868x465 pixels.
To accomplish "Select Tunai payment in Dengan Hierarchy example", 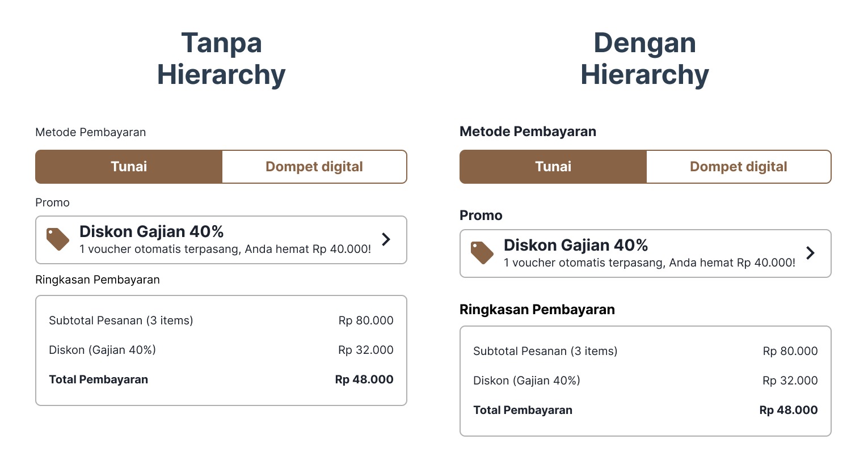I will [553, 167].
